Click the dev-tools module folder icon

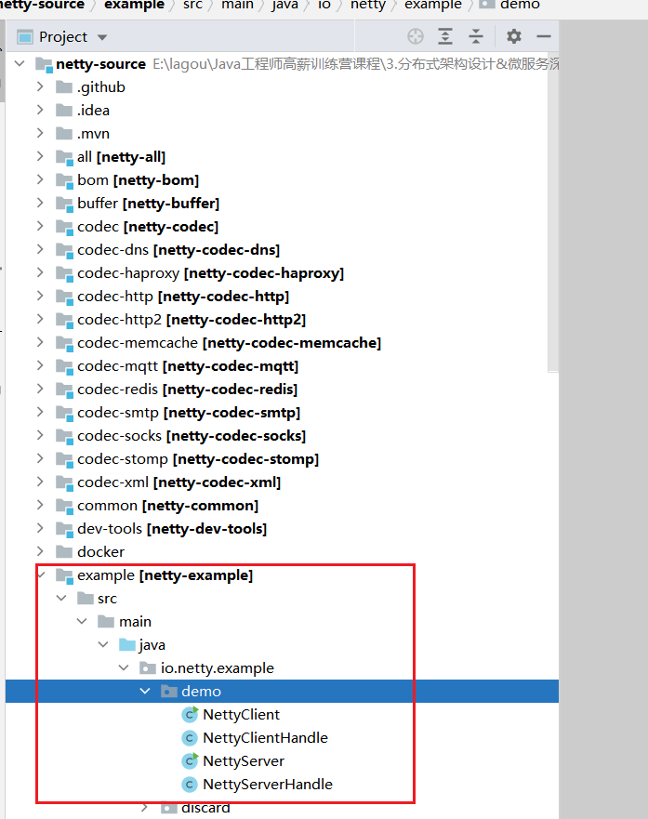[x=64, y=529]
